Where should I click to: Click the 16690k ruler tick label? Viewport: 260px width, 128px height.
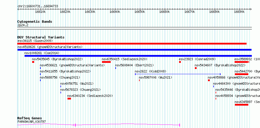(x=240, y=12)
